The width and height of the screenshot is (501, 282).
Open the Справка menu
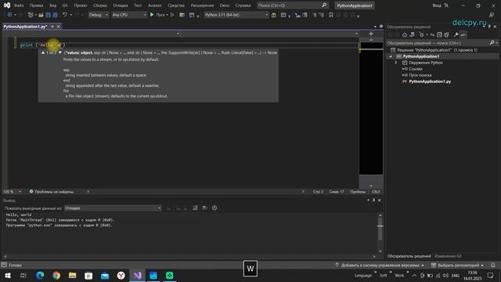243,5
